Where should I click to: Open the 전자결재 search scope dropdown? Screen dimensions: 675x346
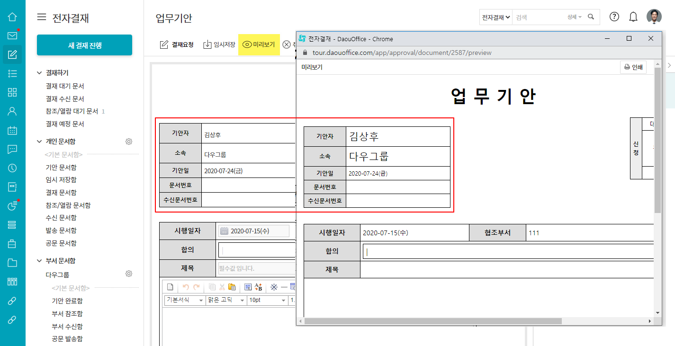(496, 17)
